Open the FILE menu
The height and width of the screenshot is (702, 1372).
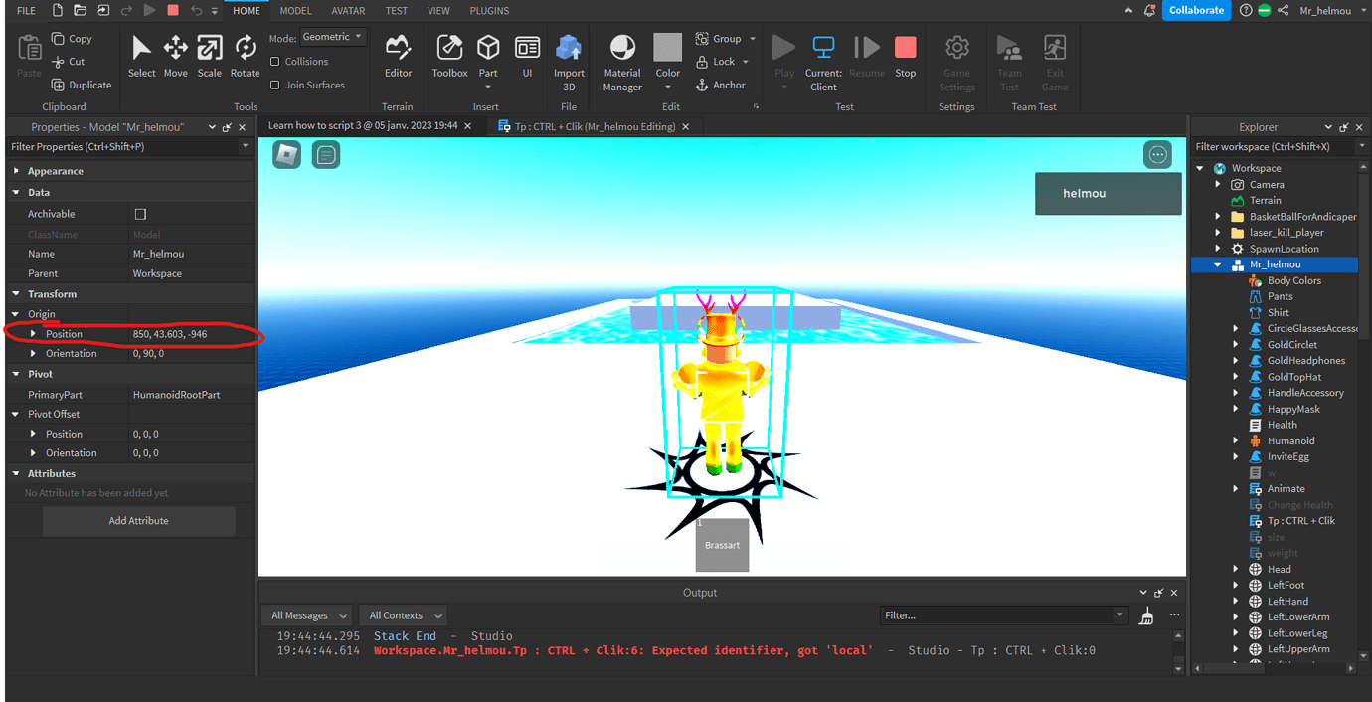(x=27, y=11)
